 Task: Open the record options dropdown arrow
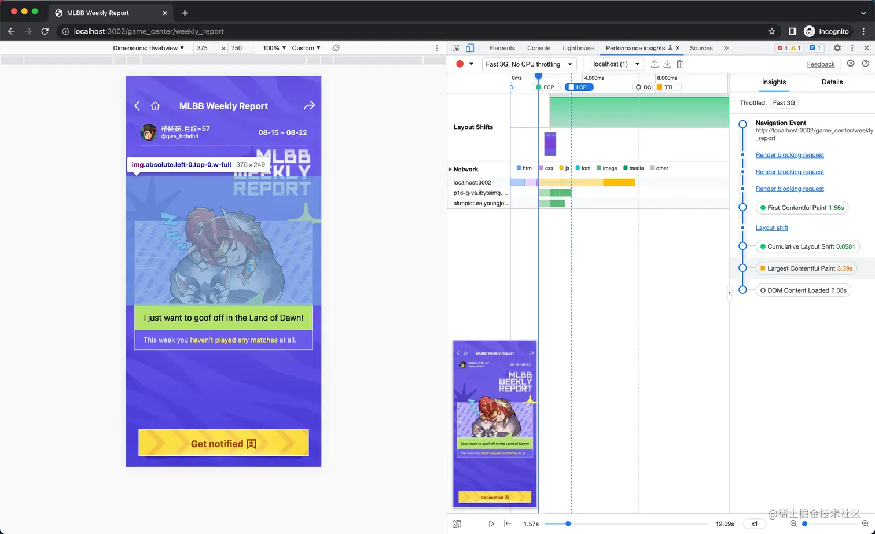coord(471,64)
